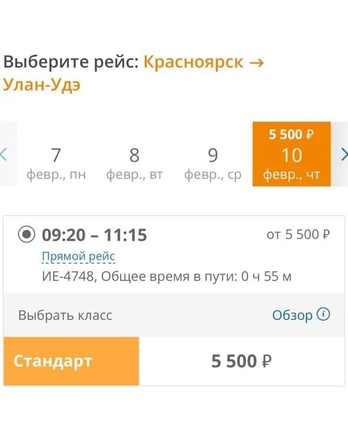
Task: Select date 10 февр., чт for 5 500 ₽
Action: click(x=291, y=154)
